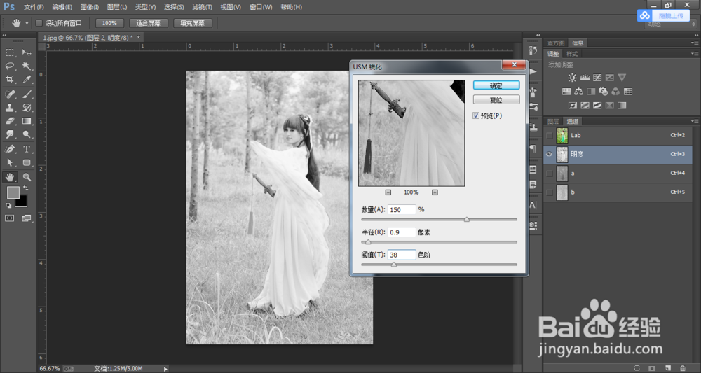Image resolution: width=701 pixels, height=373 pixels.
Task: Show the Lab channel visibility
Action: pyautogui.click(x=550, y=135)
